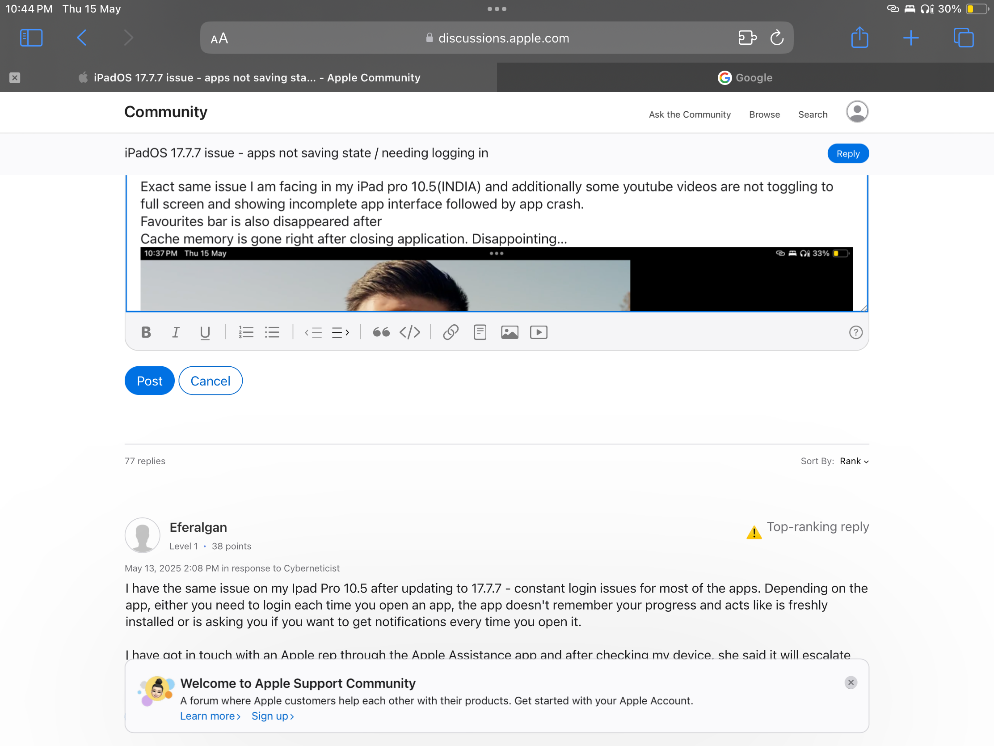Add a hyperlink to the reply
Image resolution: width=994 pixels, height=746 pixels.
450,332
